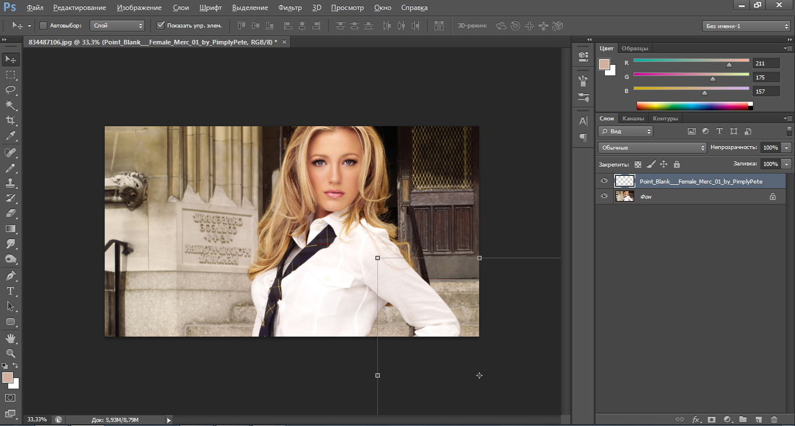The height and width of the screenshot is (426, 795).
Task: Open the Фильтр menu
Action: pos(290,8)
